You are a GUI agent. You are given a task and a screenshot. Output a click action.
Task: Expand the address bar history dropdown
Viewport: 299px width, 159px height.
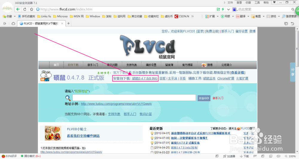228,9
